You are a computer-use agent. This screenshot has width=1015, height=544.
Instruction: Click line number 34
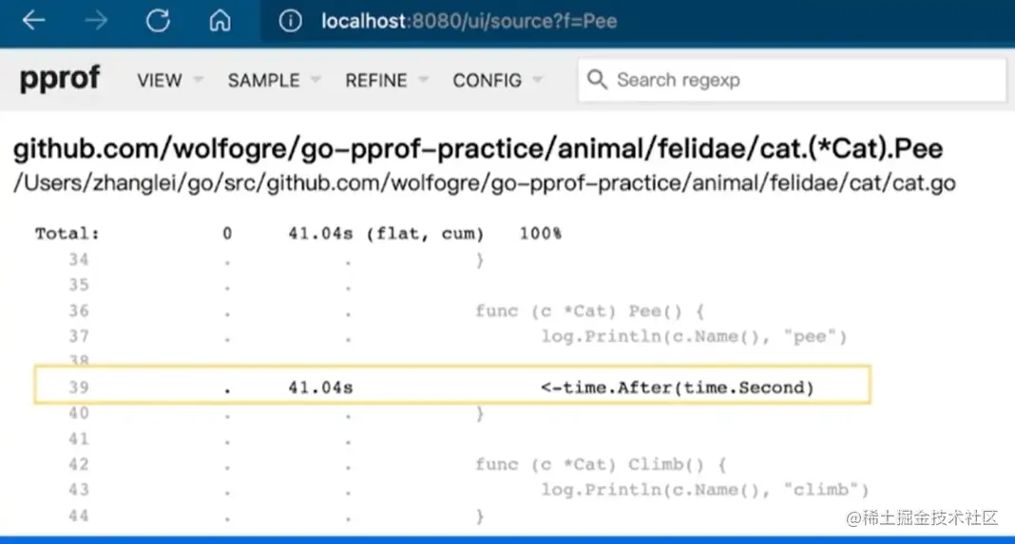tap(78, 259)
